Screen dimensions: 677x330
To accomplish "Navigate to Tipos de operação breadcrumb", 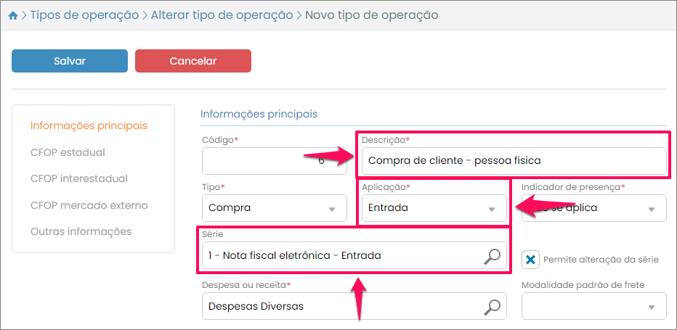I will pos(84,15).
